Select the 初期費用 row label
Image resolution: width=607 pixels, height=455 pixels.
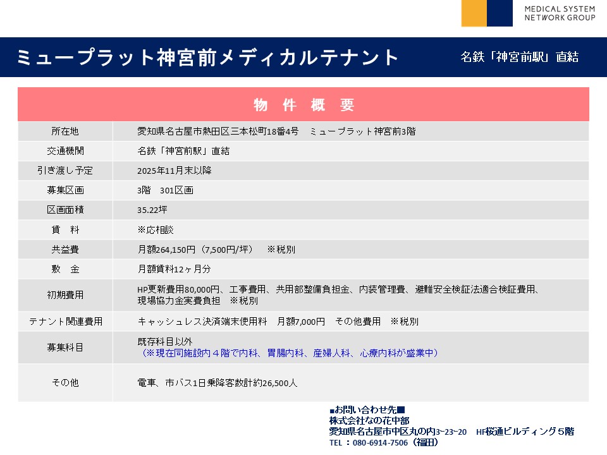click(65, 295)
